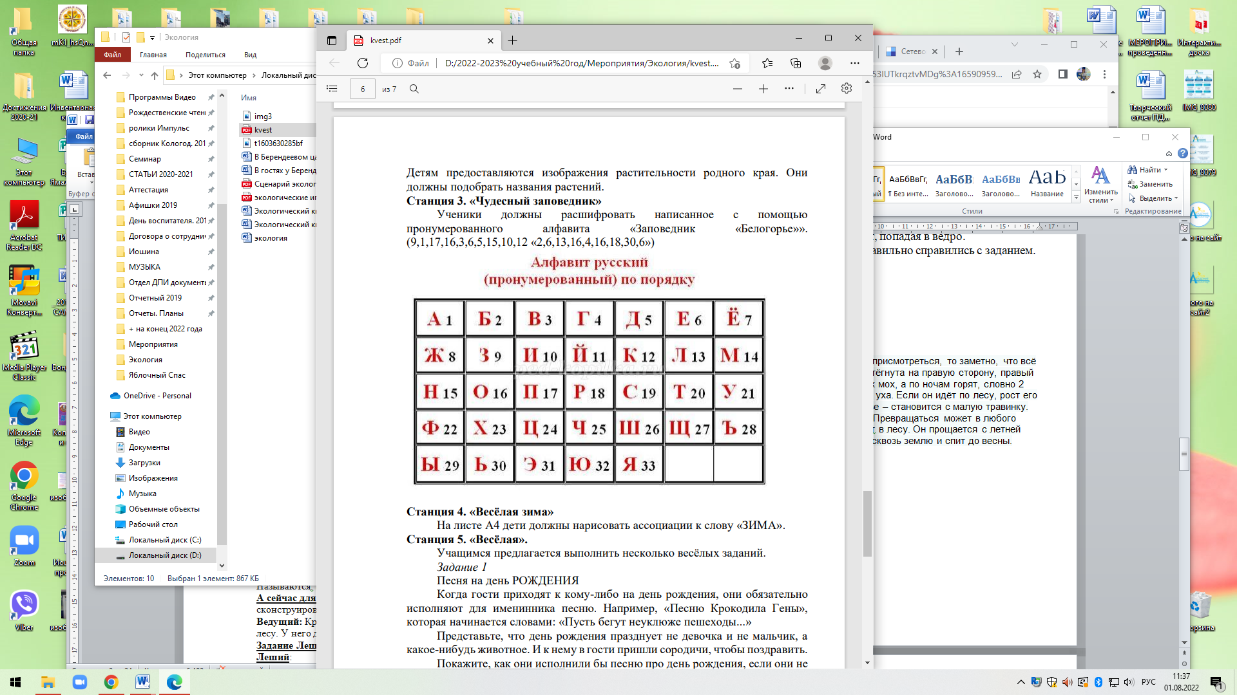Unpin the Афишки 2019 folder

coord(211,205)
